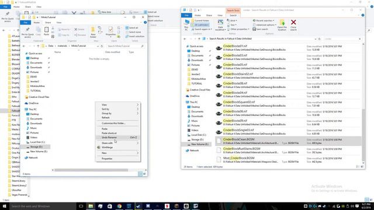Click Data in MinksTutorial breadcrumb path
The image size is (374, 210).
click(51, 46)
